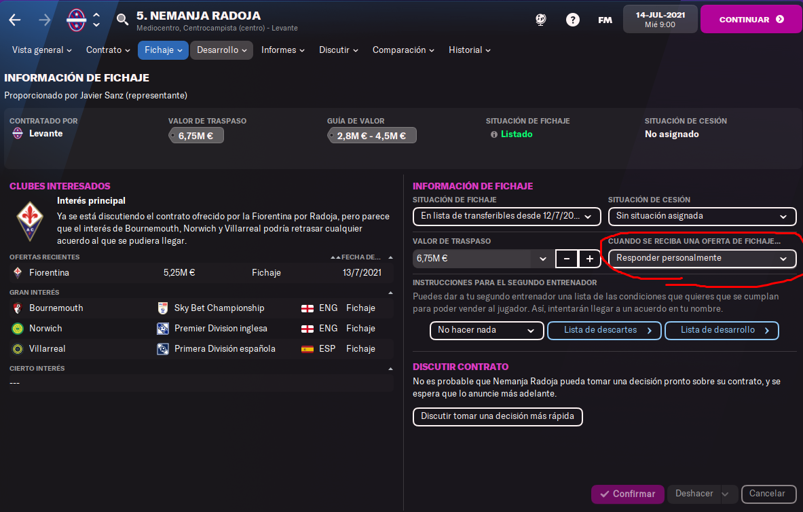This screenshot has height=512, width=803.
Task: Click the Bournemouth club name
Action: click(x=56, y=308)
